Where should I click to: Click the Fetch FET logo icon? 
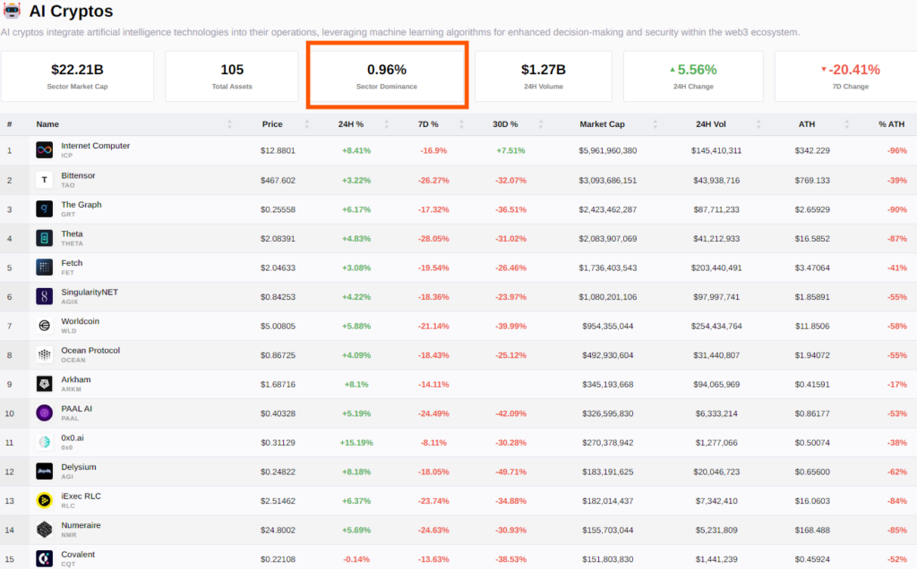coord(43,267)
